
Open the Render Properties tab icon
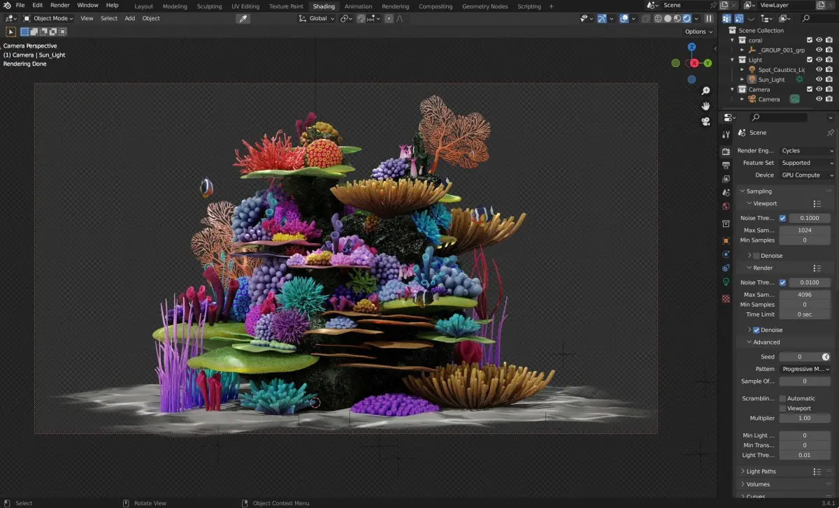[x=726, y=152]
